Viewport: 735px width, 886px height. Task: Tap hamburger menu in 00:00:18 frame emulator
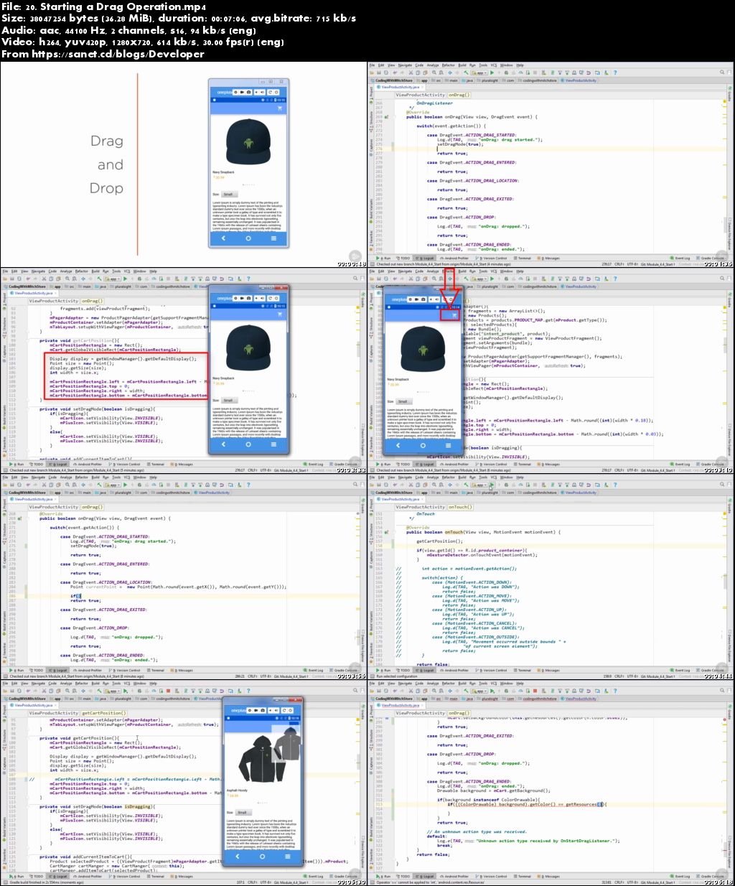pos(273,238)
